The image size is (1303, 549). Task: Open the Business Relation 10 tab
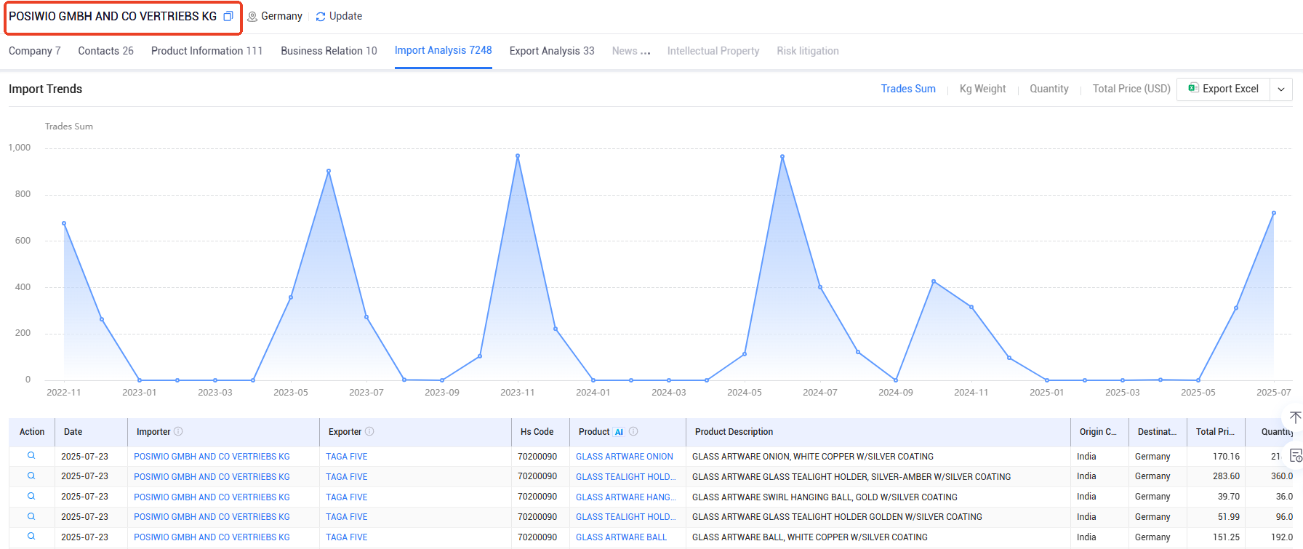[329, 51]
